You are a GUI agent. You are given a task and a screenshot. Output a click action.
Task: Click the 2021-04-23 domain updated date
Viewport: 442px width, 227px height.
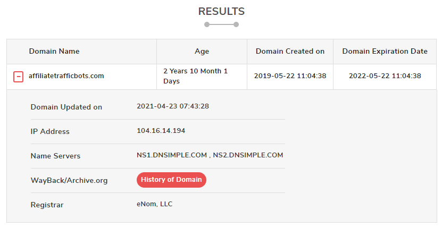[173, 106]
